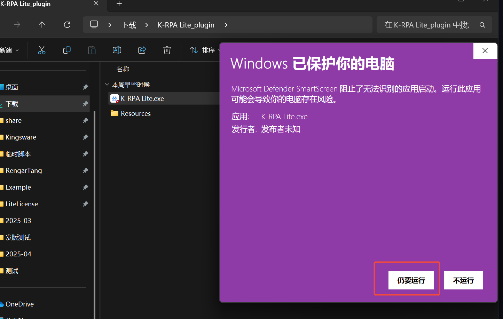
Task: Click the app name K-RPA Lite.exe in dialog
Action: [284, 117]
